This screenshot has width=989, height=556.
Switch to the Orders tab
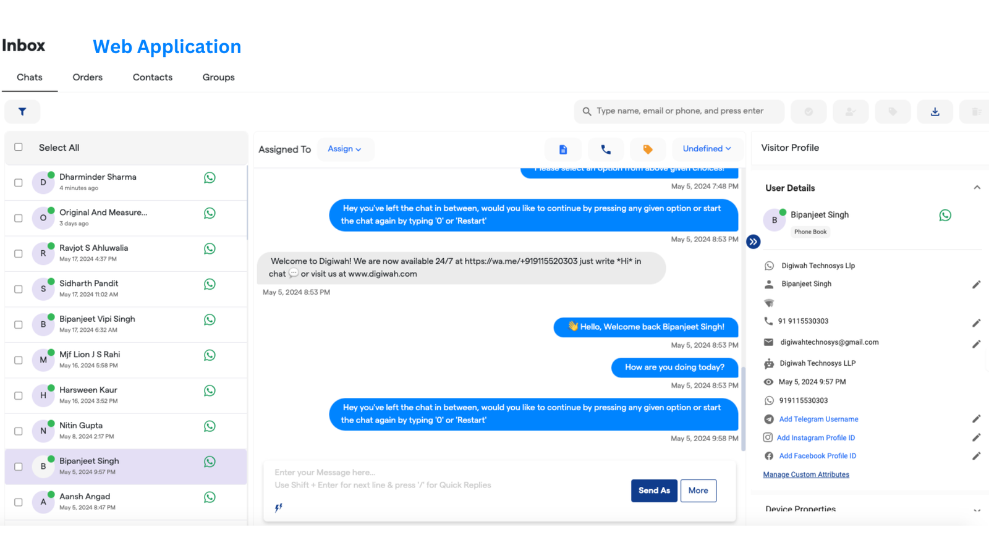coord(87,77)
